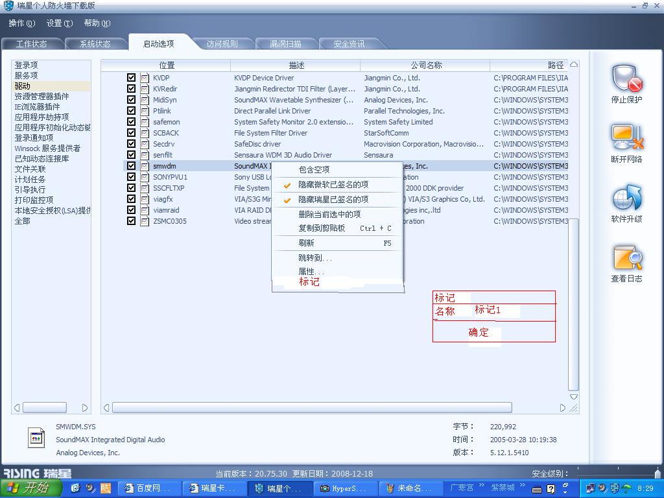Click Rising firewall title bar shield icon
The width and height of the screenshot is (664, 498).
8,5
